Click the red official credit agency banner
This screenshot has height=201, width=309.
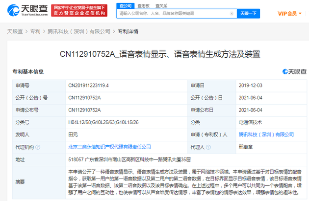pos(79,10)
